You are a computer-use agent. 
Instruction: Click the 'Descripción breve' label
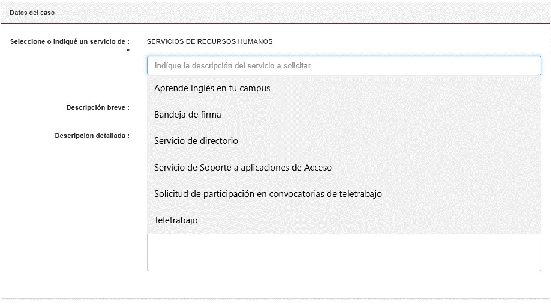point(98,108)
